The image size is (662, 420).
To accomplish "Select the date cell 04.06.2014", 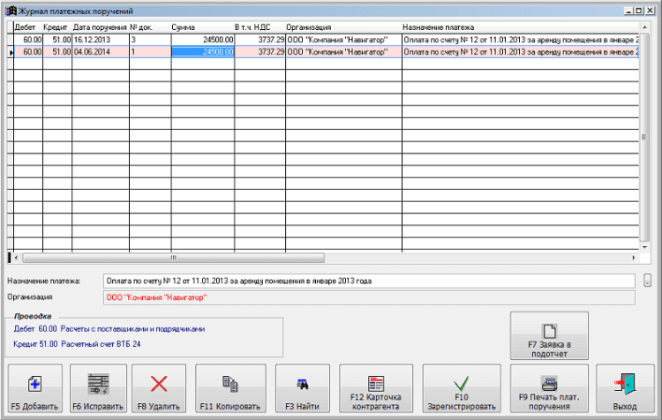I will pyautogui.click(x=100, y=52).
